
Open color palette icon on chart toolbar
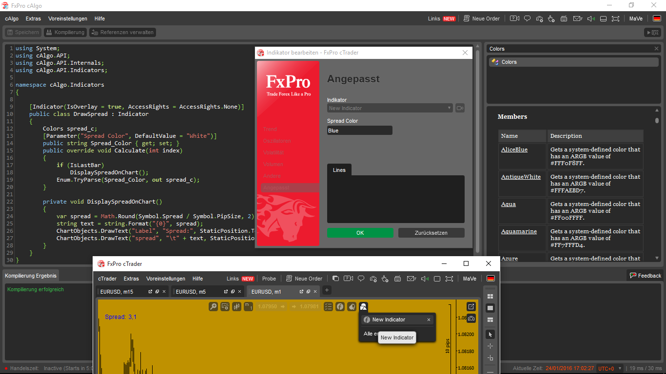tap(352, 306)
